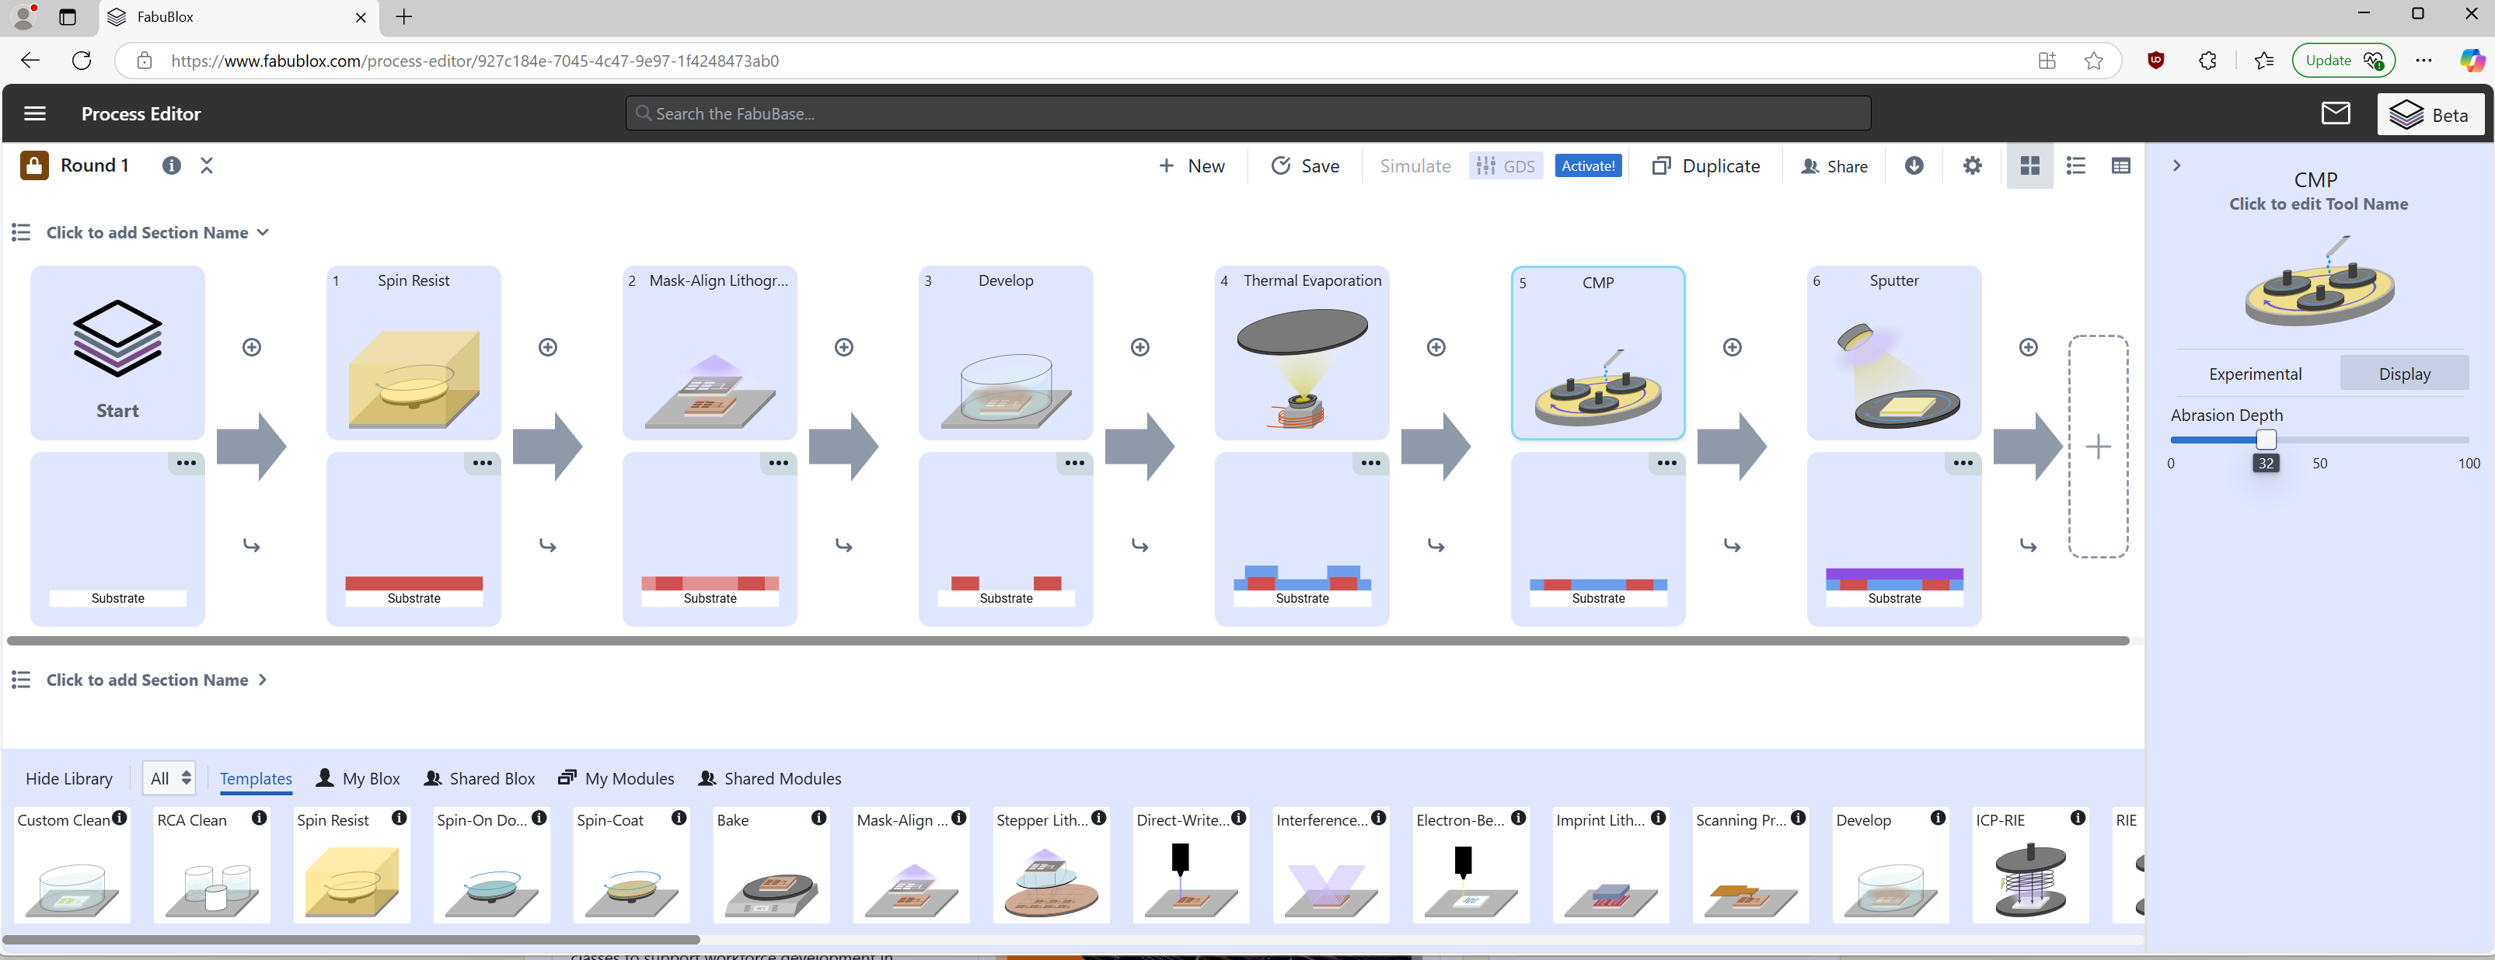The width and height of the screenshot is (2495, 960).
Task: Click the lock icon beside Round 1
Action: click(34, 165)
